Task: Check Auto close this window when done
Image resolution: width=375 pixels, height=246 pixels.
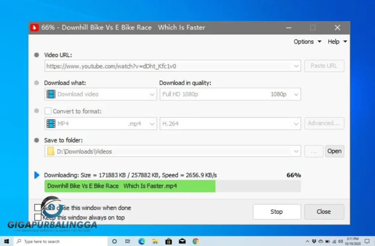Action: click(x=38, y=208)
